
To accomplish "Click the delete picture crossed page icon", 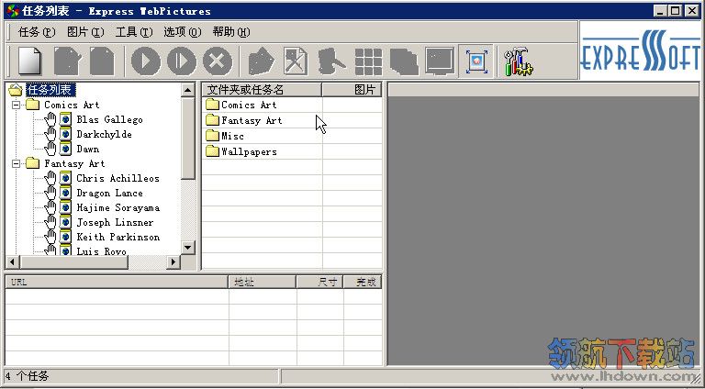I will pyautogui.click(x=296, y=61).
